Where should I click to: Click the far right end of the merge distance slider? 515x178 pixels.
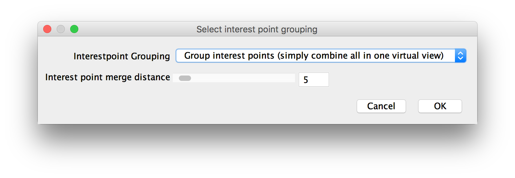click(293, 78)
